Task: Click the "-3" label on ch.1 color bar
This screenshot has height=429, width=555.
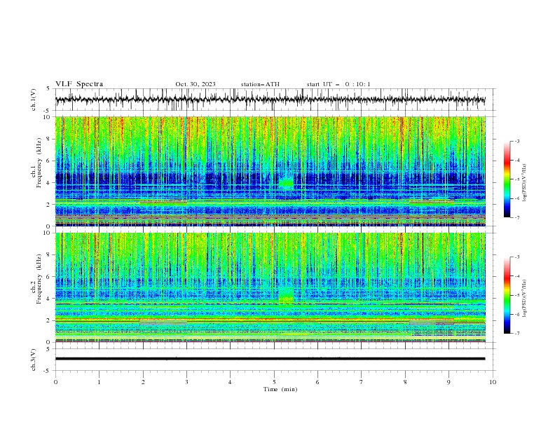Action: point(517,141)
